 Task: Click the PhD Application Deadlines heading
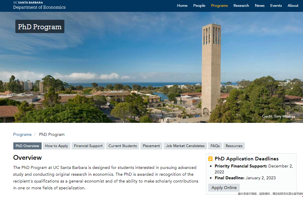(247, 159)
